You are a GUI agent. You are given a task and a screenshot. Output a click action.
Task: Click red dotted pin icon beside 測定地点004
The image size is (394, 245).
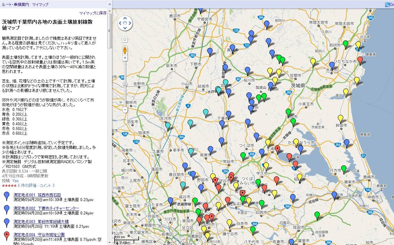pos(7,236)
